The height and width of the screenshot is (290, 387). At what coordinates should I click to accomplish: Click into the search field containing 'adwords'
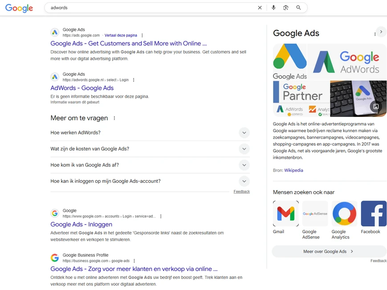pos(151,8)
